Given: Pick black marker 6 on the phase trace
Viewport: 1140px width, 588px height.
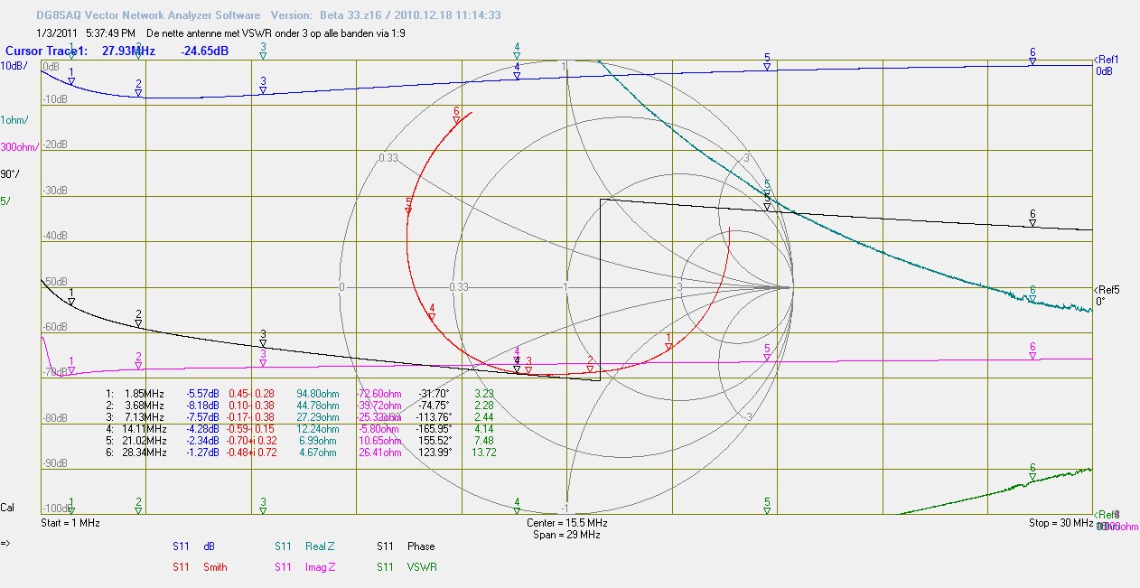Looking at the screenshot, I should (1033, 218).
